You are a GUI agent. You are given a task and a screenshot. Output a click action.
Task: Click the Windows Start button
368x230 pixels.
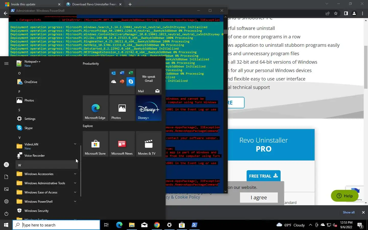pyautogui.click(x=6, y=225)
